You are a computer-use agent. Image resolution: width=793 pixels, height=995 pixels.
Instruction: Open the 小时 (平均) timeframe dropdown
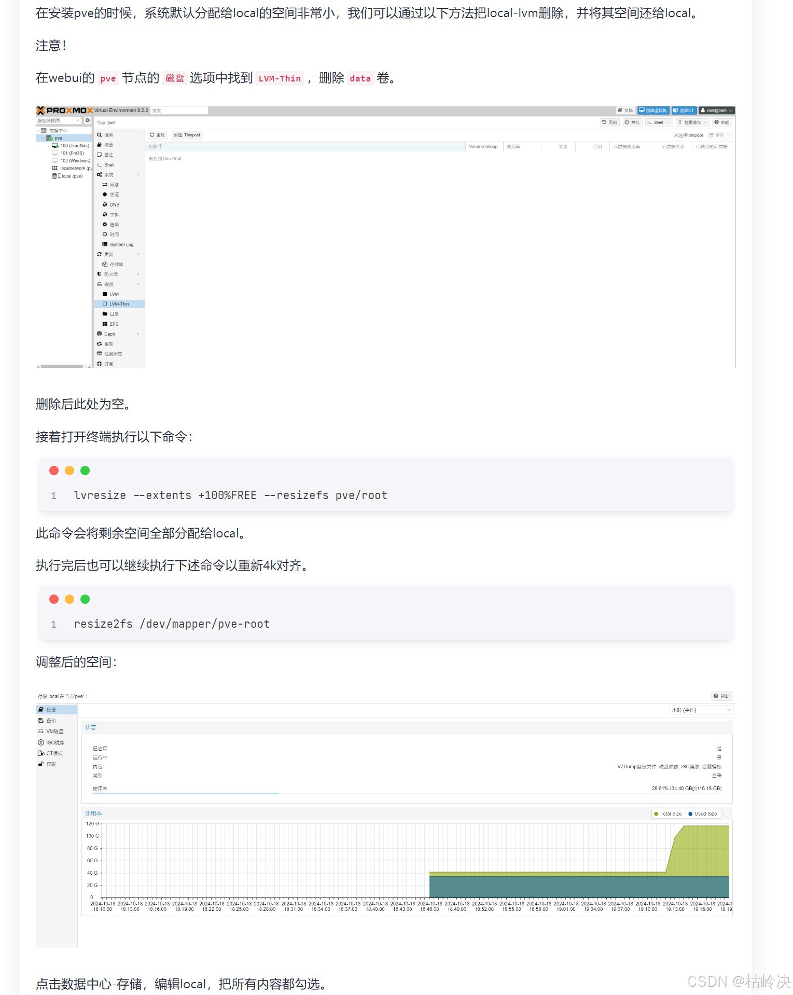click(701, 710)
